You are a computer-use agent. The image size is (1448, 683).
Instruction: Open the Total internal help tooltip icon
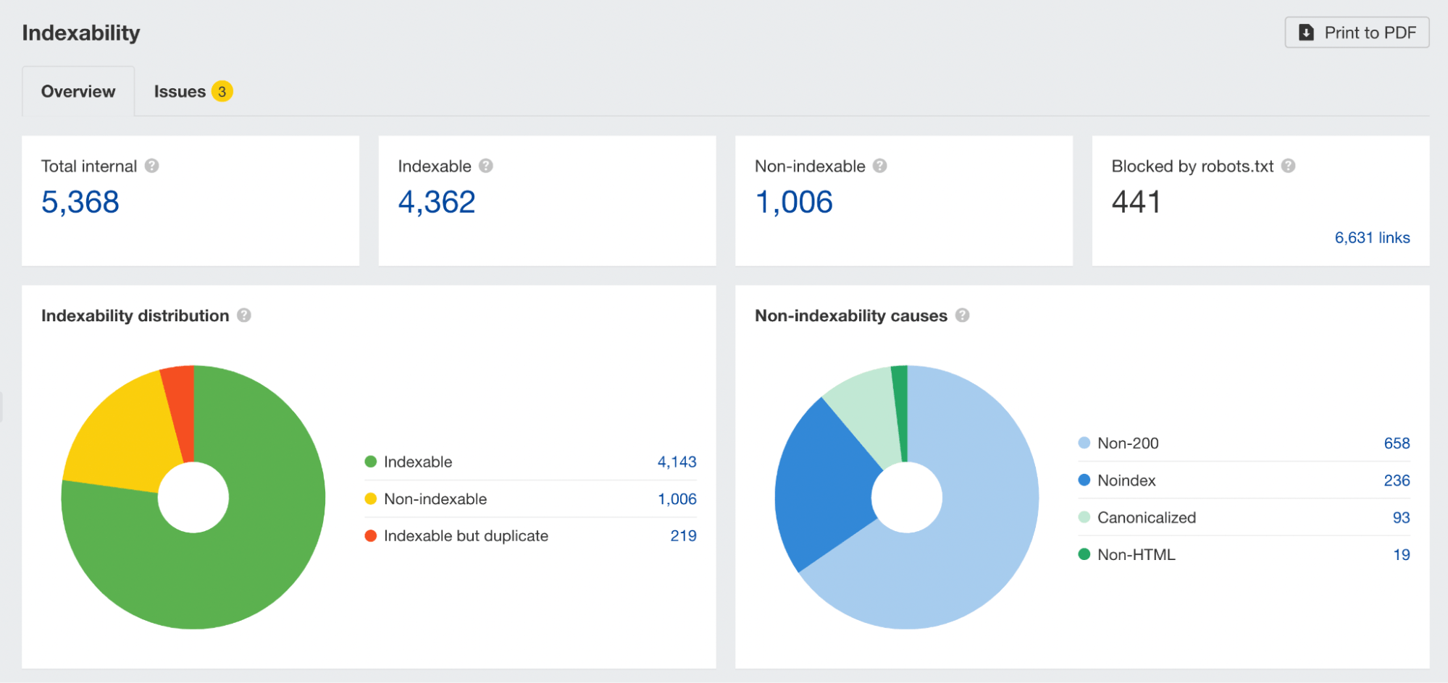pos(152,165)
